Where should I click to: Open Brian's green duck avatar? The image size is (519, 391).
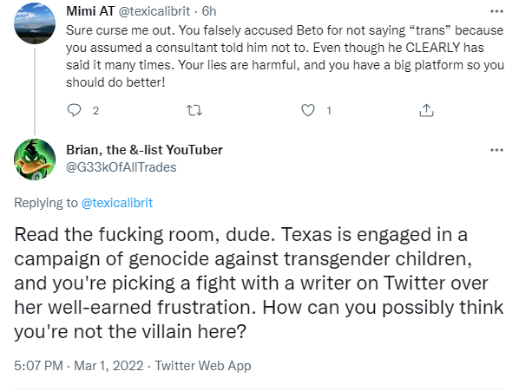pos(35,160)
